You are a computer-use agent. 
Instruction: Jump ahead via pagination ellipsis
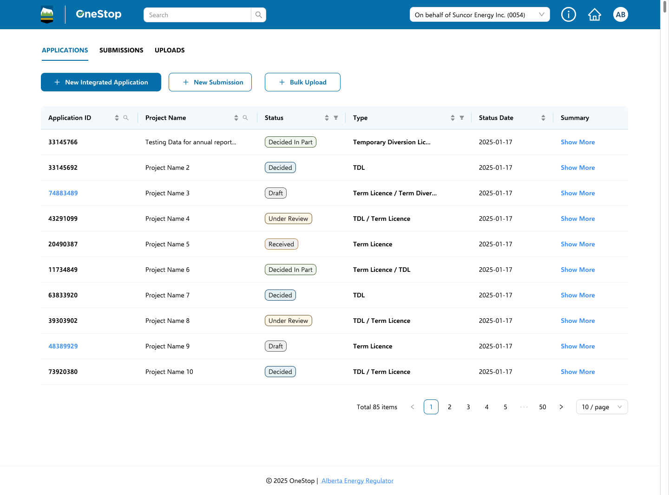524,407
